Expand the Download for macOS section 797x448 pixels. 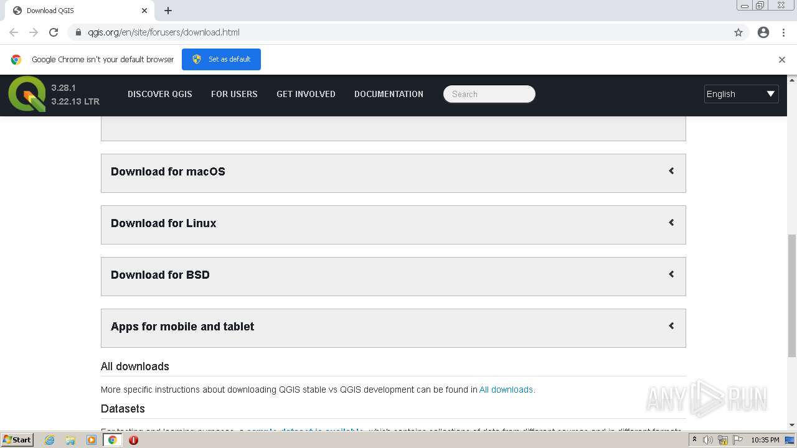pos(394,173)
